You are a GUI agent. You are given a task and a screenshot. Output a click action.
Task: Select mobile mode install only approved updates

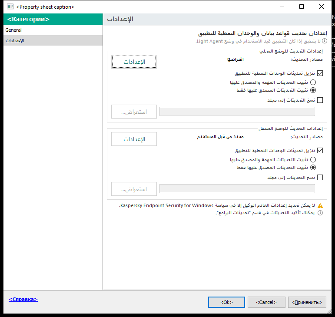coord(313,167)
